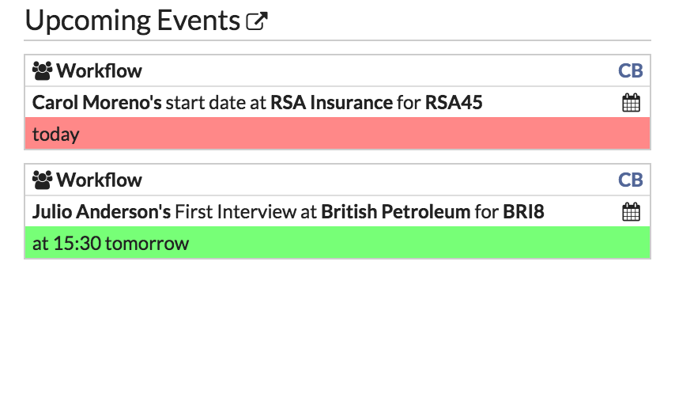675x413 pixels.
Task: Click the group icon on first Workflow card
Action: coord(42,70)
